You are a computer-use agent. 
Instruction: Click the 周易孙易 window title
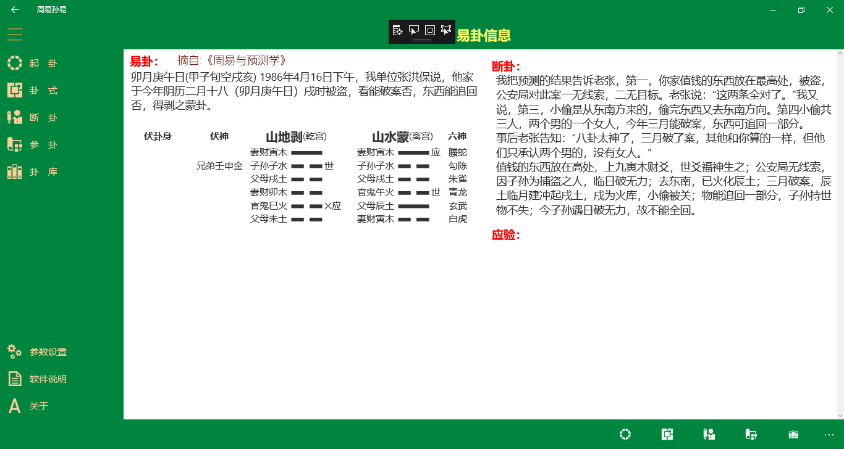tap(52, 10)
